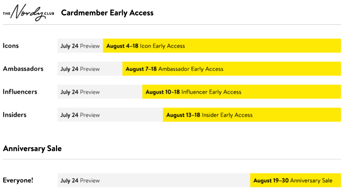This screenshot has height=192, width=344.
Task: Click July 24 Preview in Icons row
Action: [x=80, y=46]
